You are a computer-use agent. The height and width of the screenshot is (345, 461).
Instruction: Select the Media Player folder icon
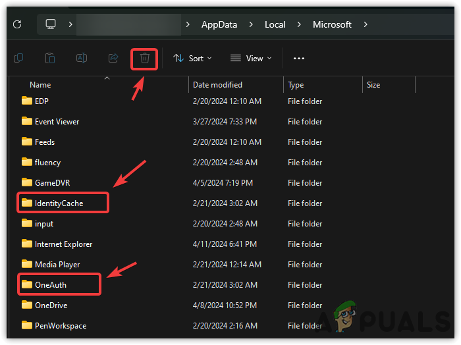coord(27,264)
